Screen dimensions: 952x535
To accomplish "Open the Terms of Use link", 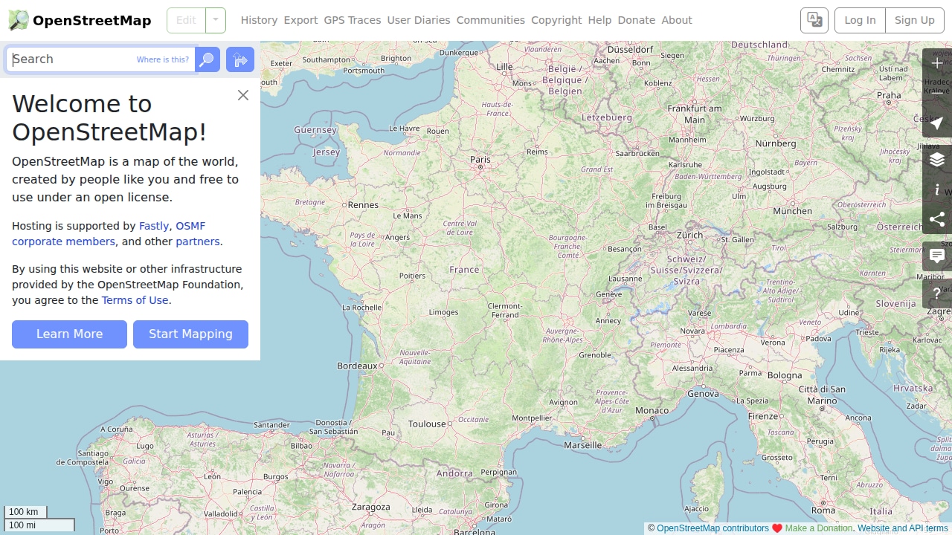I will (x=135, y=300).
